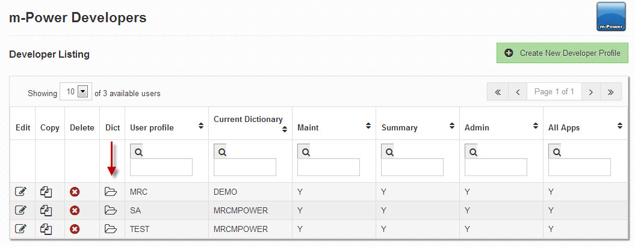Delete the TEST developer profile
The height and width of the screenshot is (247, 635).
pyautogui.click(x=75, y=229)
